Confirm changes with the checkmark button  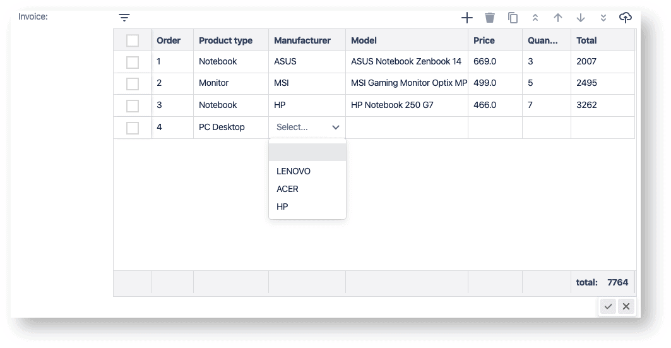pos(608,306)
